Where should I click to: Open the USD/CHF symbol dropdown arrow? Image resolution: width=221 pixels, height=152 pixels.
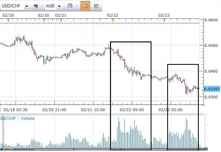(27, 6)
